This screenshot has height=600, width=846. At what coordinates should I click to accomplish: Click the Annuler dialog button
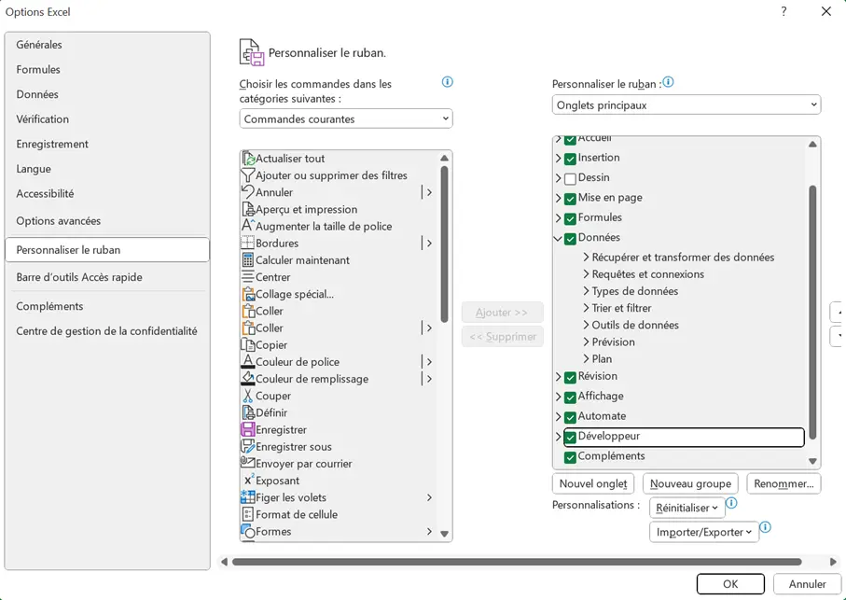807,584
